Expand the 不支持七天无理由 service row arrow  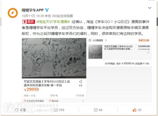83,101
